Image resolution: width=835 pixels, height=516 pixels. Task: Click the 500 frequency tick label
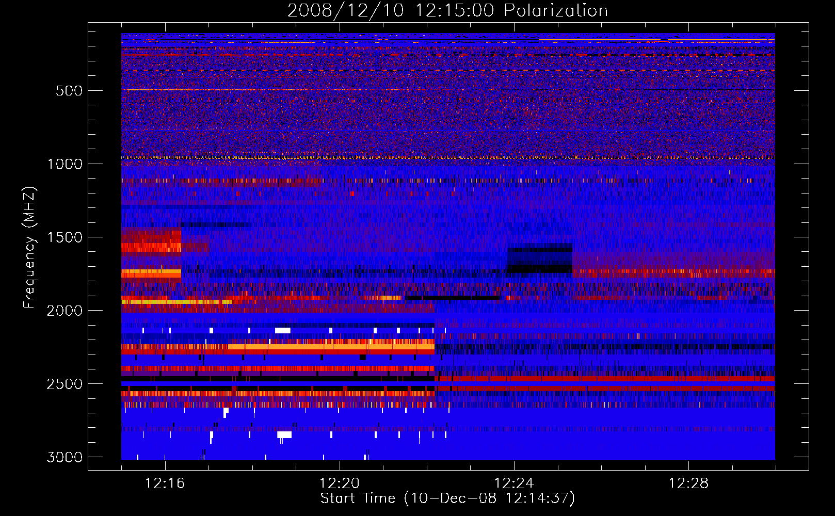click(x=69, y=91)
